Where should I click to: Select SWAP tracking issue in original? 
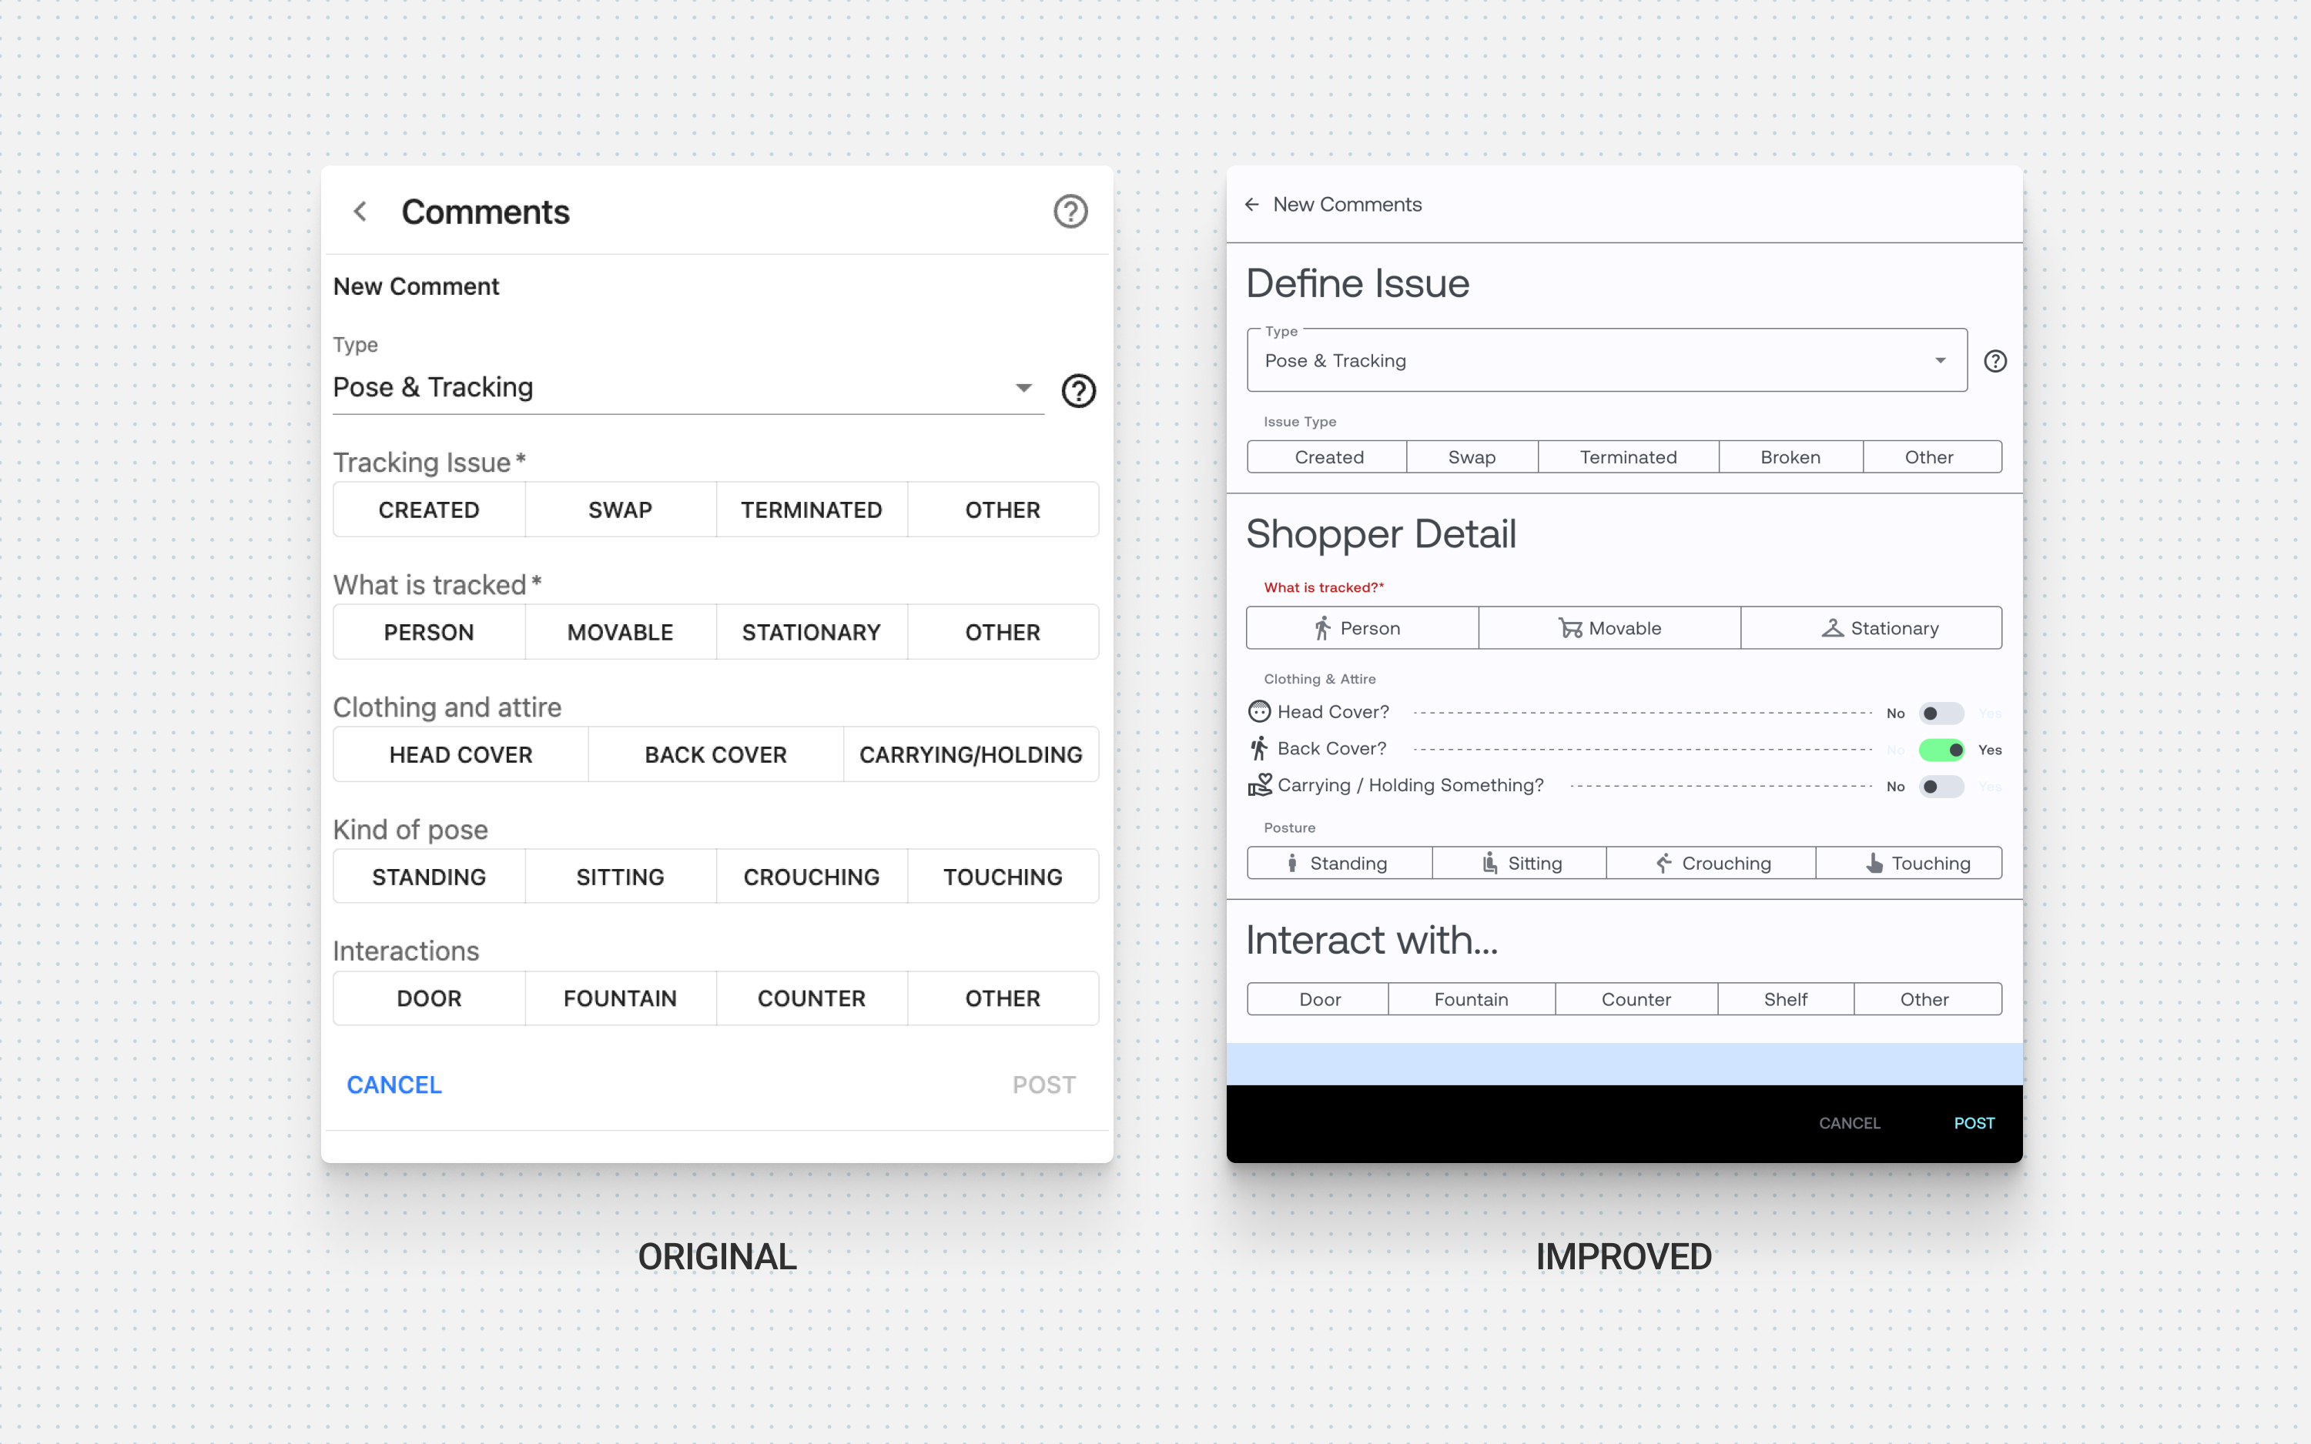click(x=620, y=510)
